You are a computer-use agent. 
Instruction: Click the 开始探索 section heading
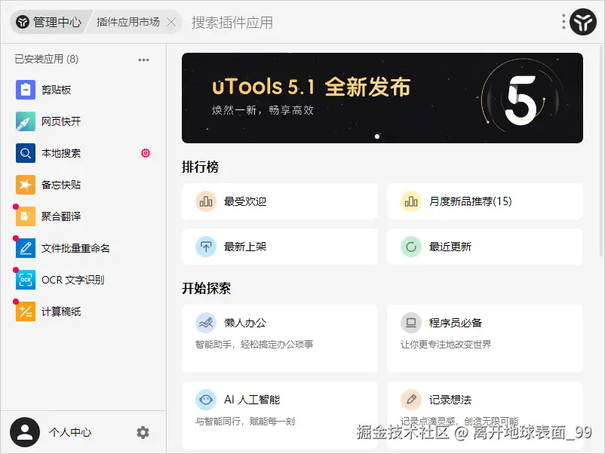tap(207, 289)
